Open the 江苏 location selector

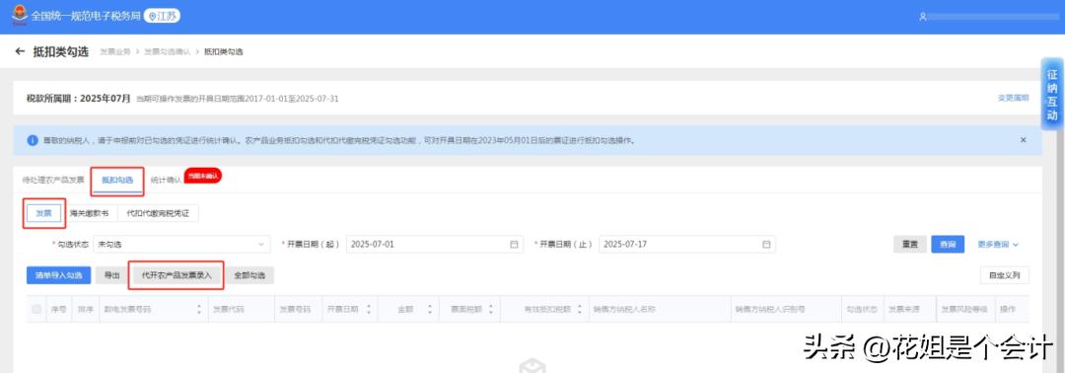coord(162,16)
